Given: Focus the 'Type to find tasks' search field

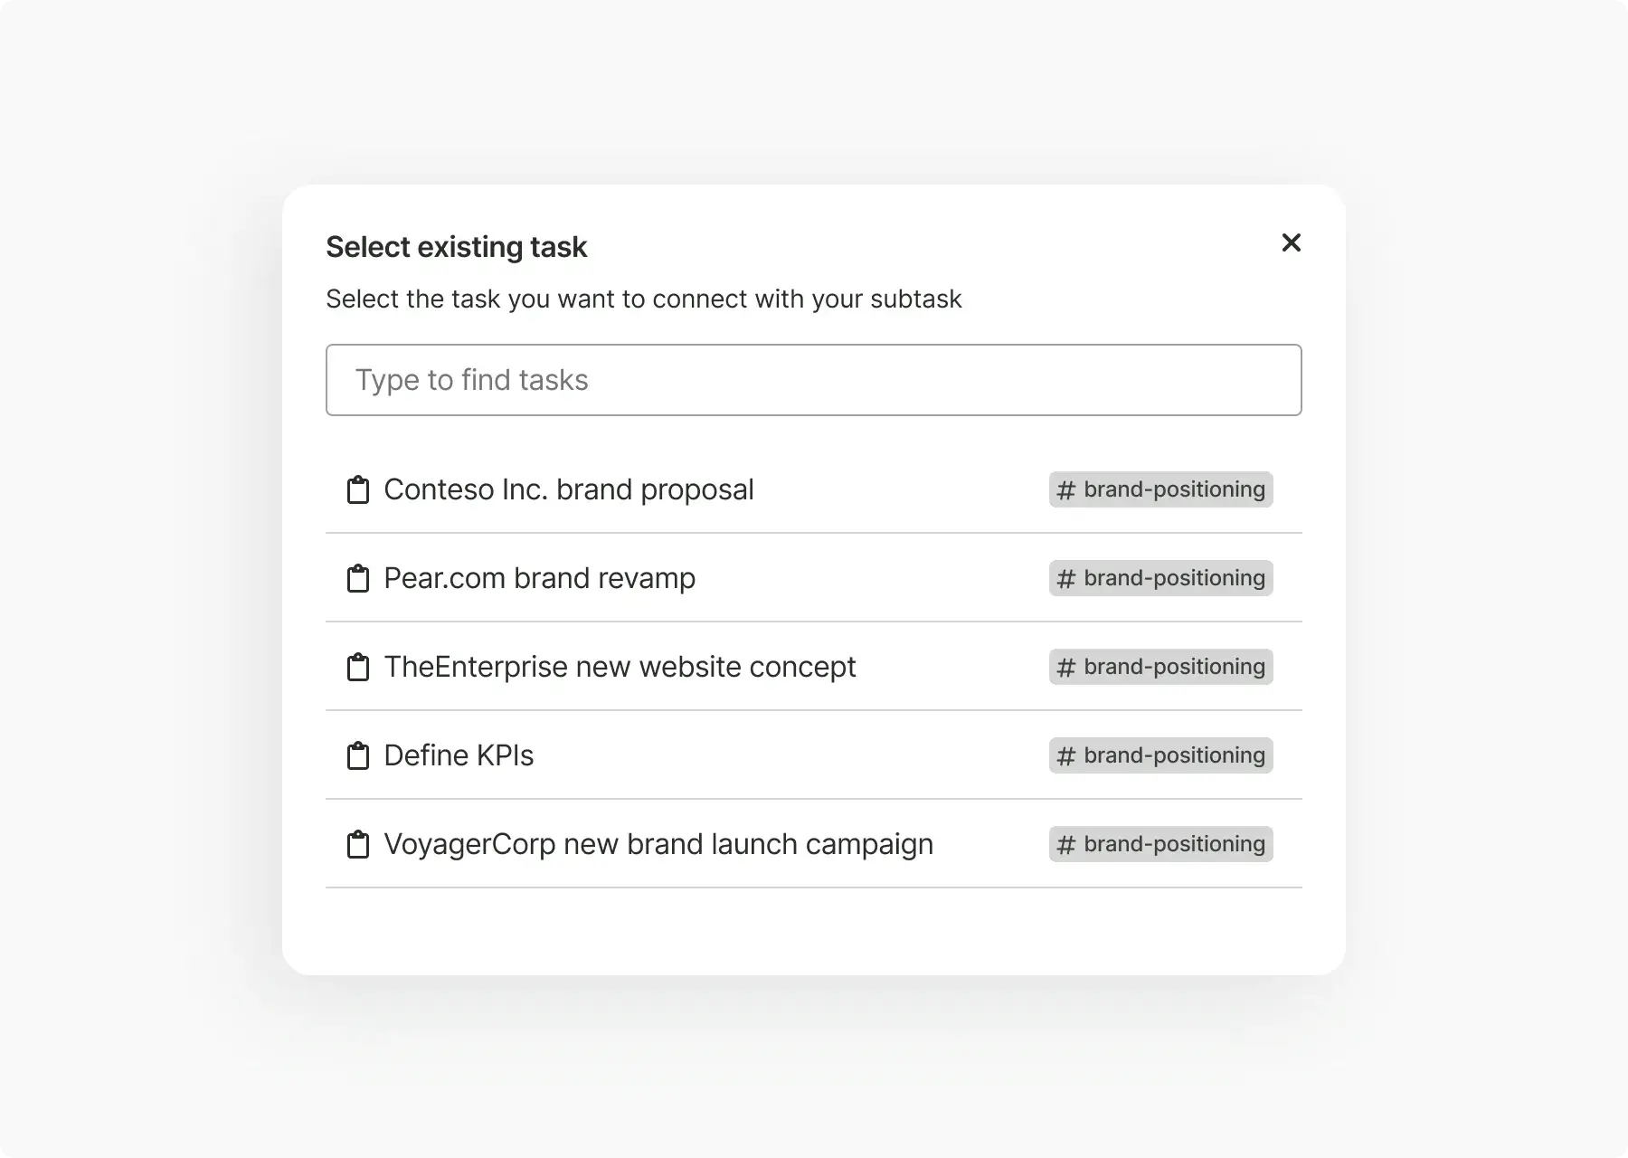Looking at the screenshot, I should (x=813, y=380).
